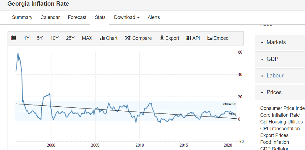The image size is (305, 150).
Task: Open the calendar date range icon
Action: (x=14, y=38)
